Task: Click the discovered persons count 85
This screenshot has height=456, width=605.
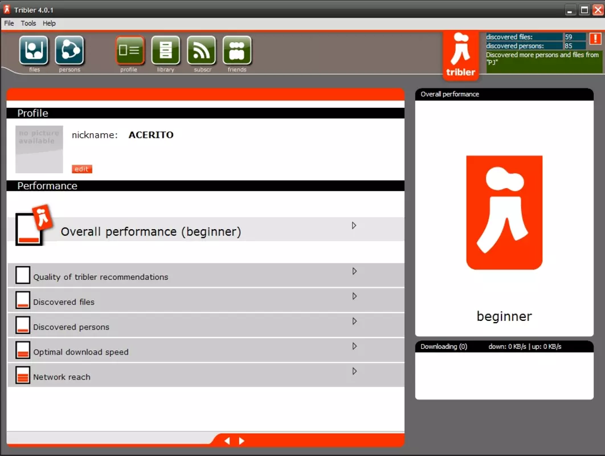Action: pos(574,46)
